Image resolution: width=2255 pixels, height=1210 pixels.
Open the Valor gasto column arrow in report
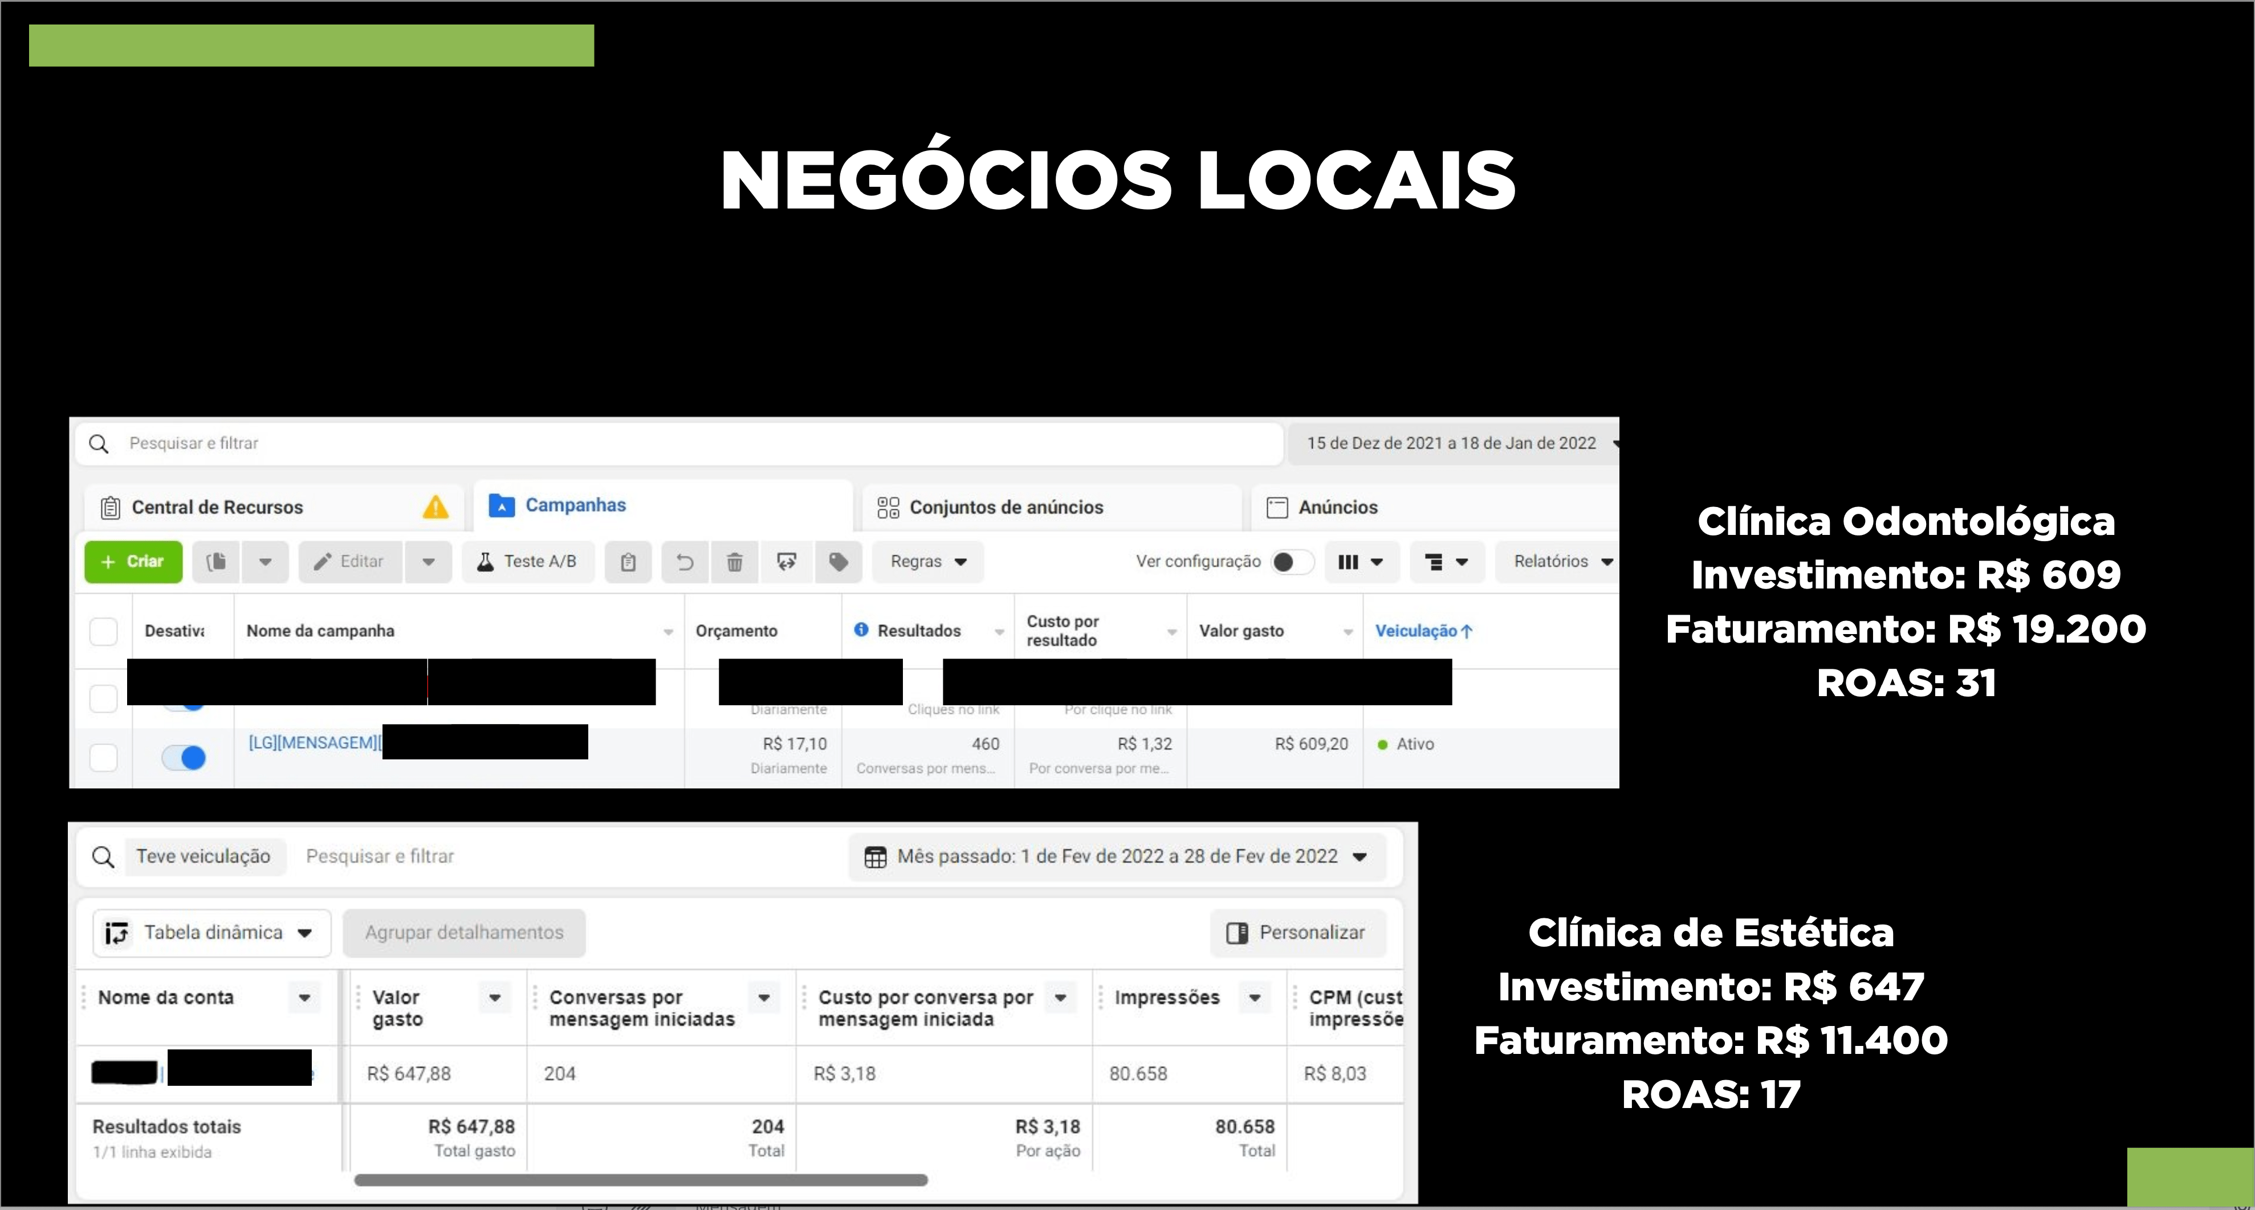[x=495, y=998]
